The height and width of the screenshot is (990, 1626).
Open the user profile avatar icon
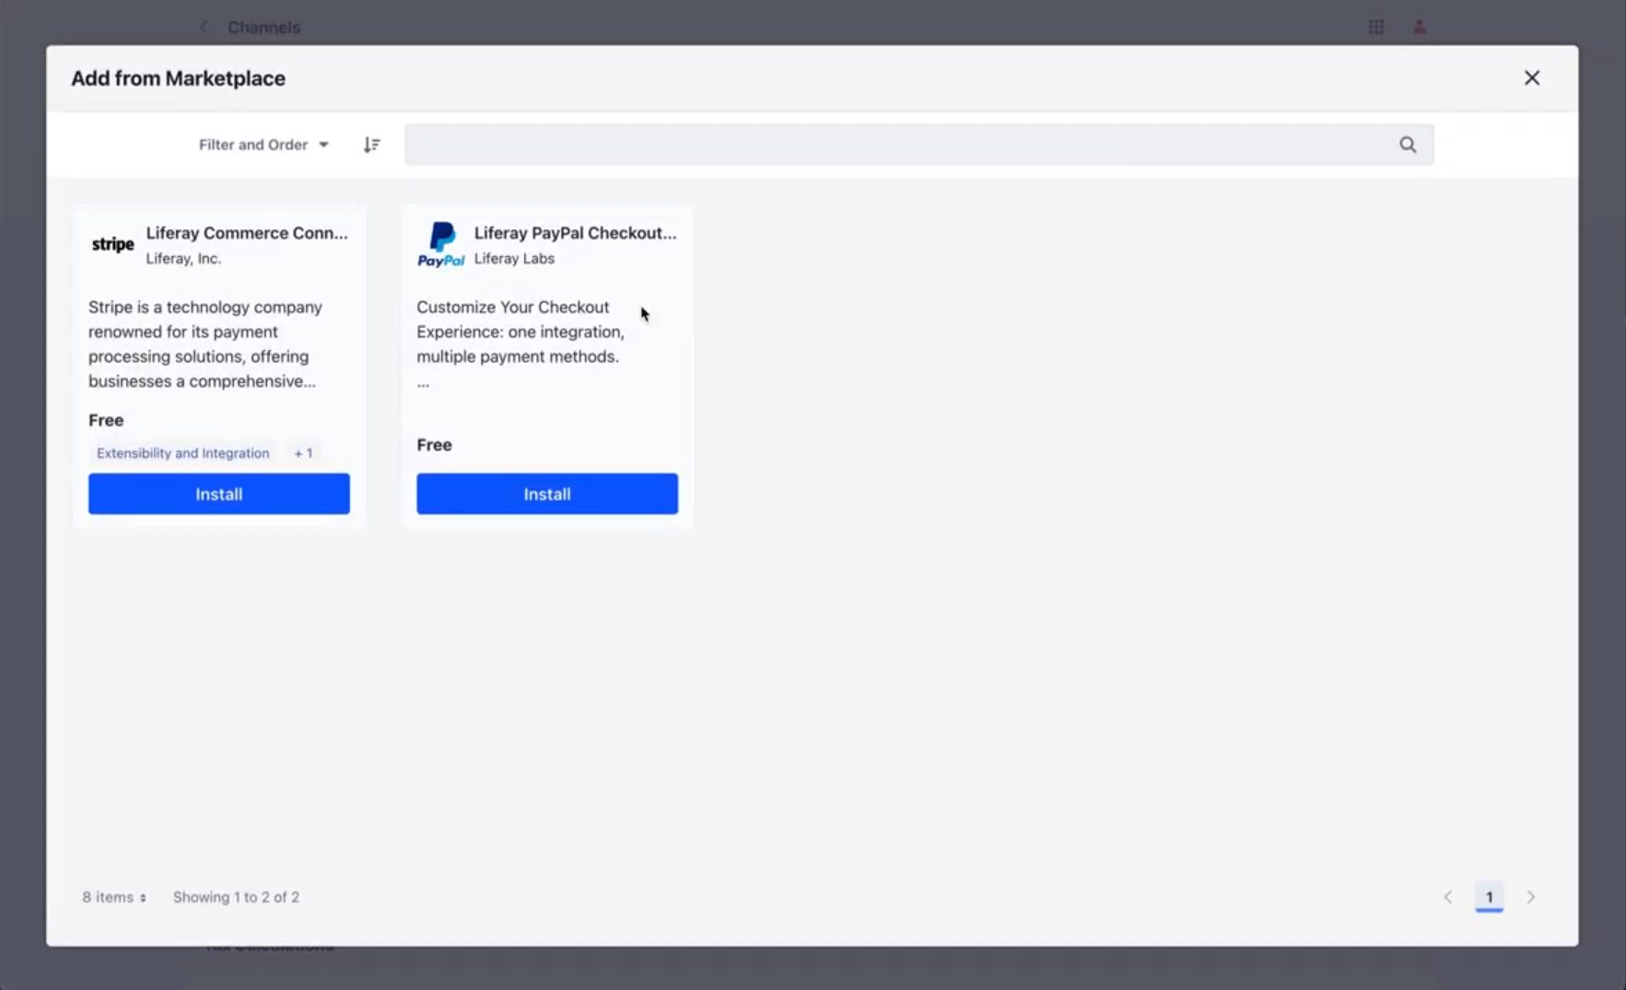[x=1420, y=28]
